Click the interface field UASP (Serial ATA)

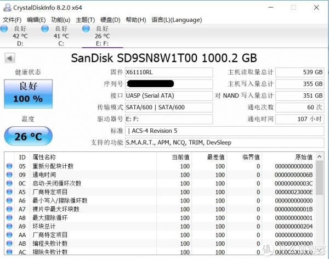[x=169, y=96]
